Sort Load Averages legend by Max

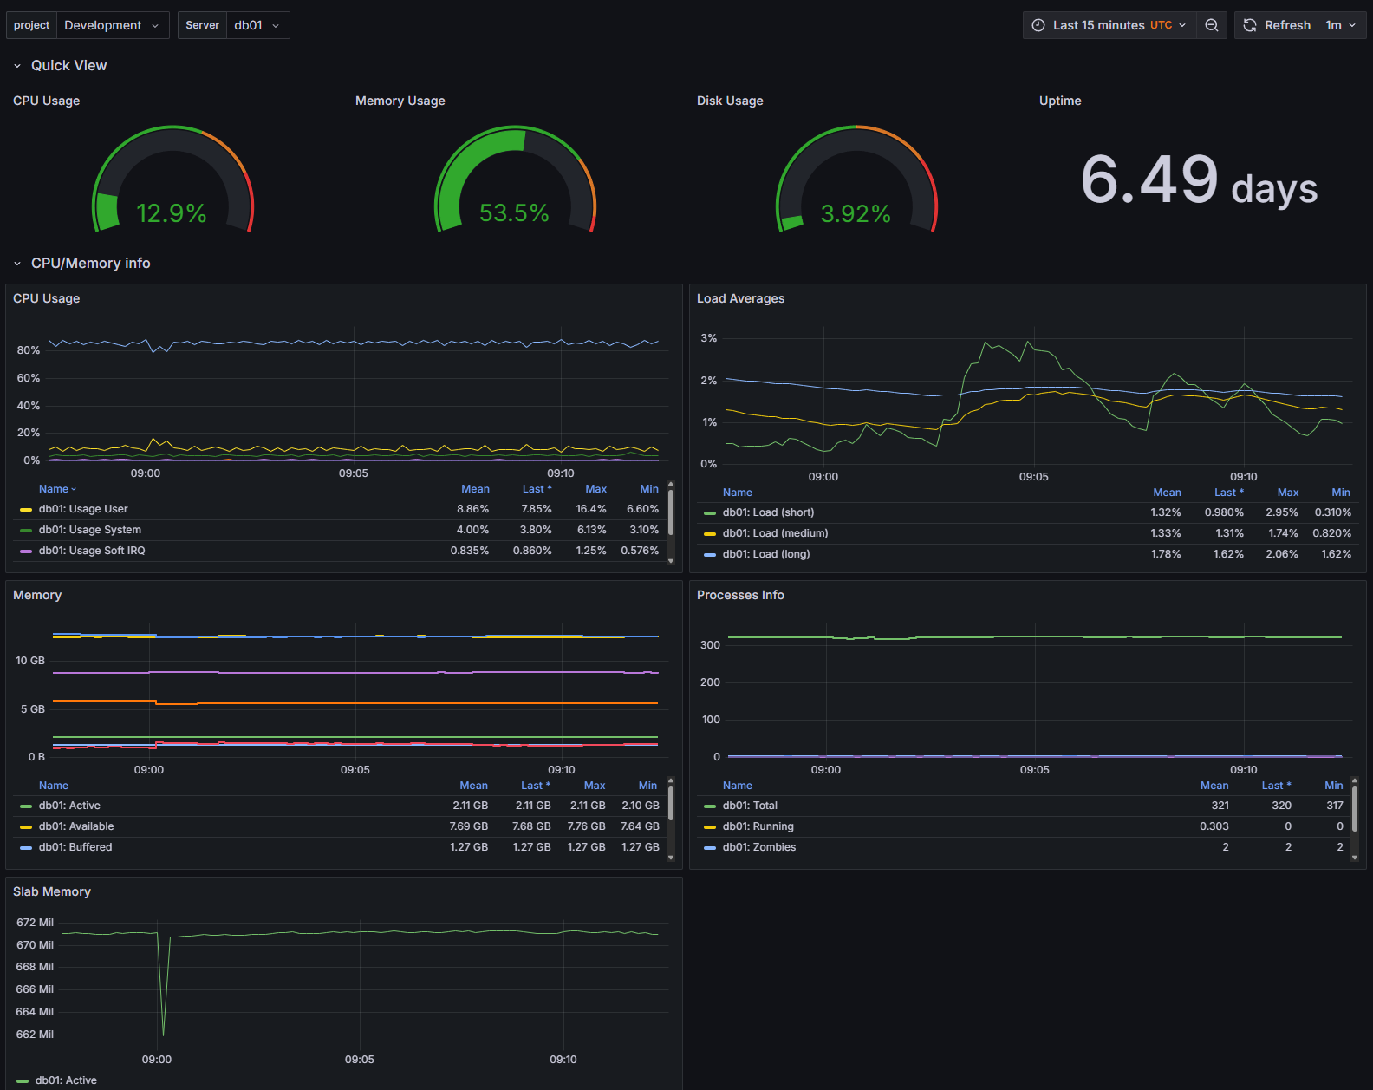(1288, 493)
